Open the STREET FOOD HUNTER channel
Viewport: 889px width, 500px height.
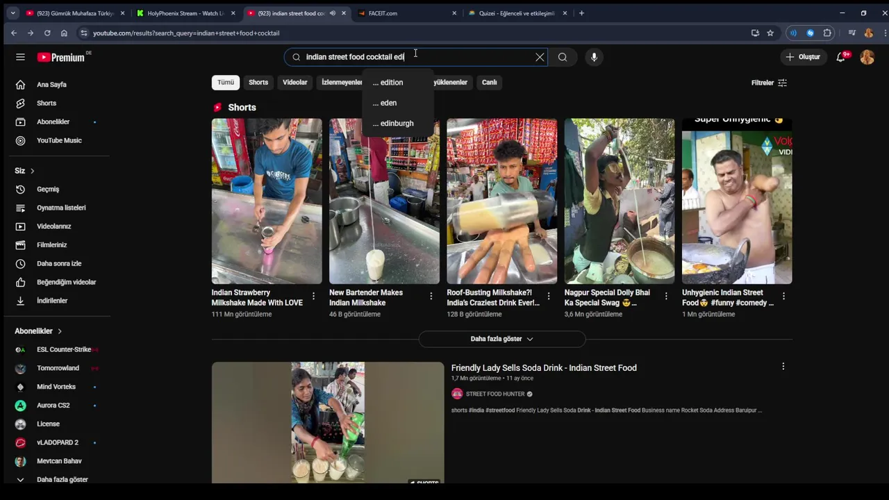495,394
